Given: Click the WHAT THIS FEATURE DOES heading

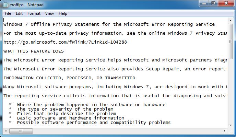Looking at the screenshot, I should tap(34, 51).
